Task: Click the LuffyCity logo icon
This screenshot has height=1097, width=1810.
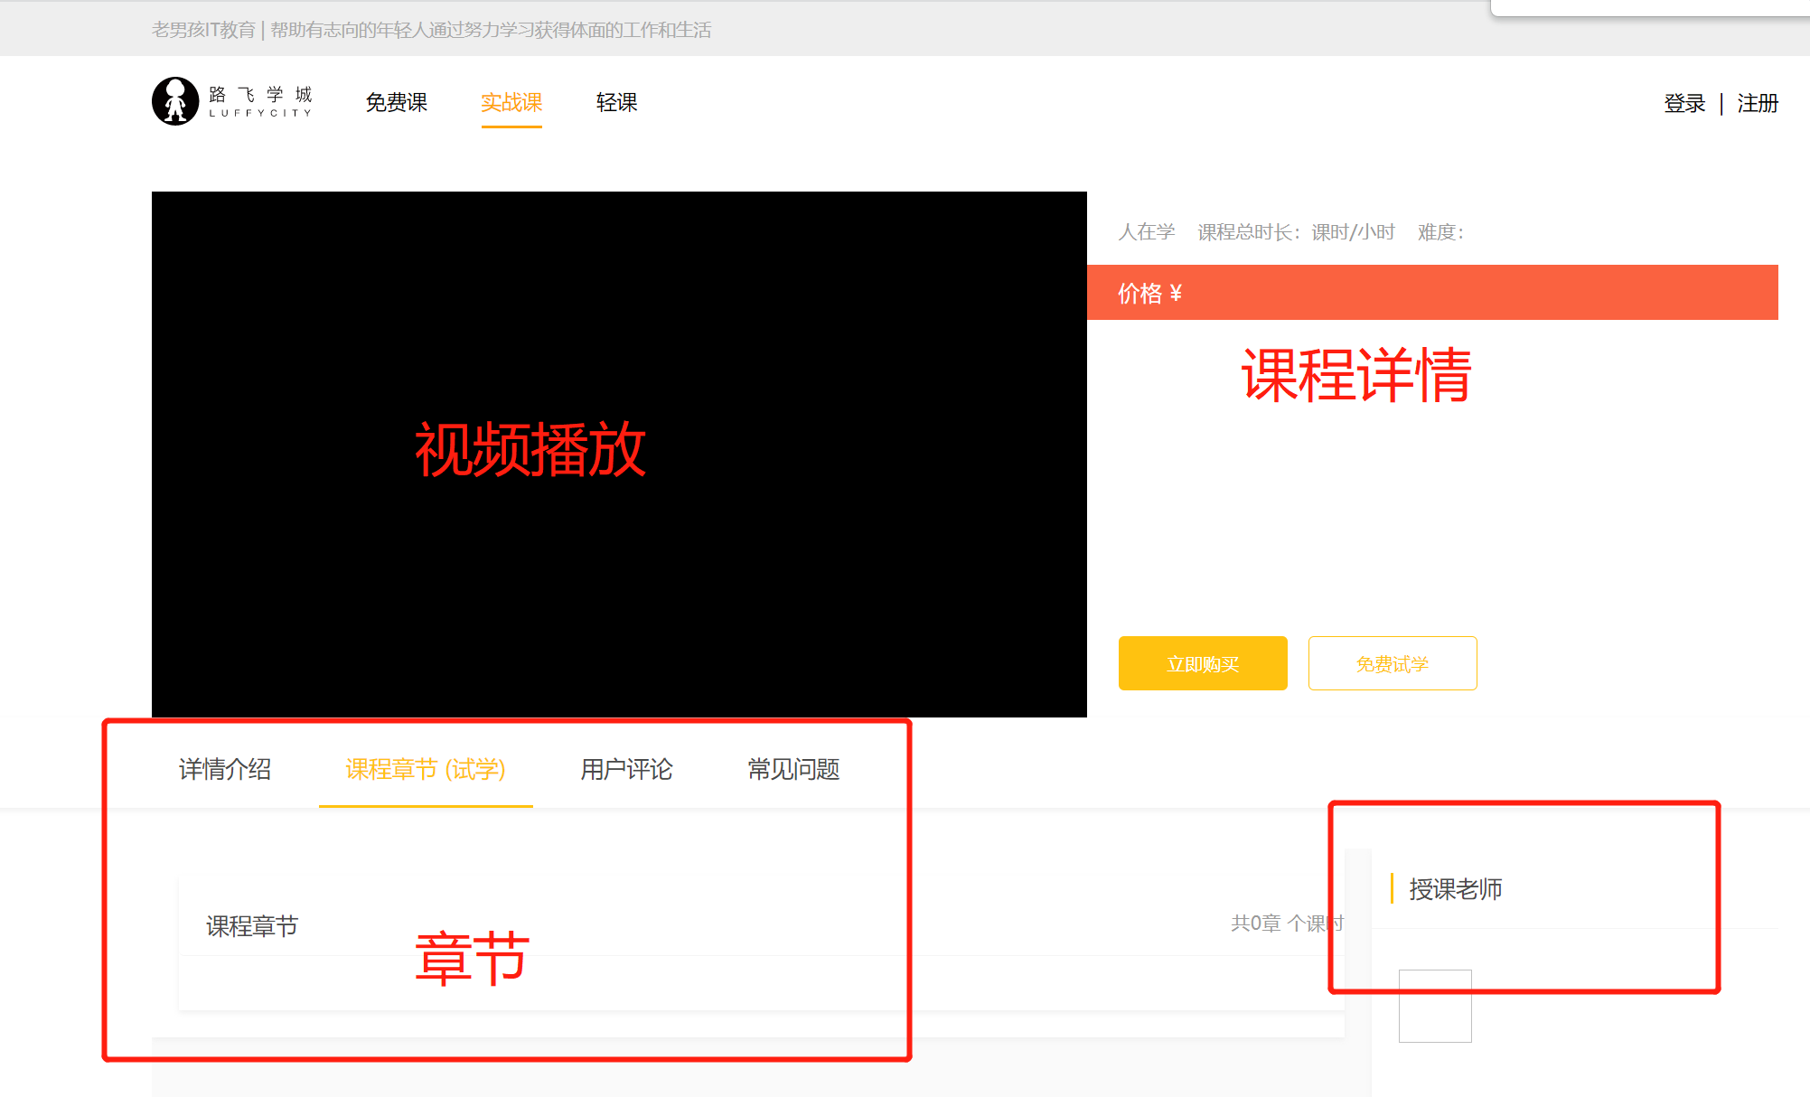Action: [x=175, y=101]
